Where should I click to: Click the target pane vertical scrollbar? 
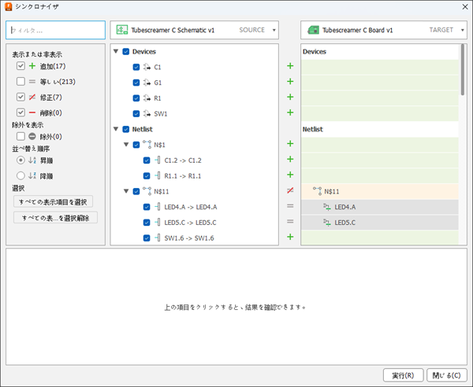coord(463,70)
